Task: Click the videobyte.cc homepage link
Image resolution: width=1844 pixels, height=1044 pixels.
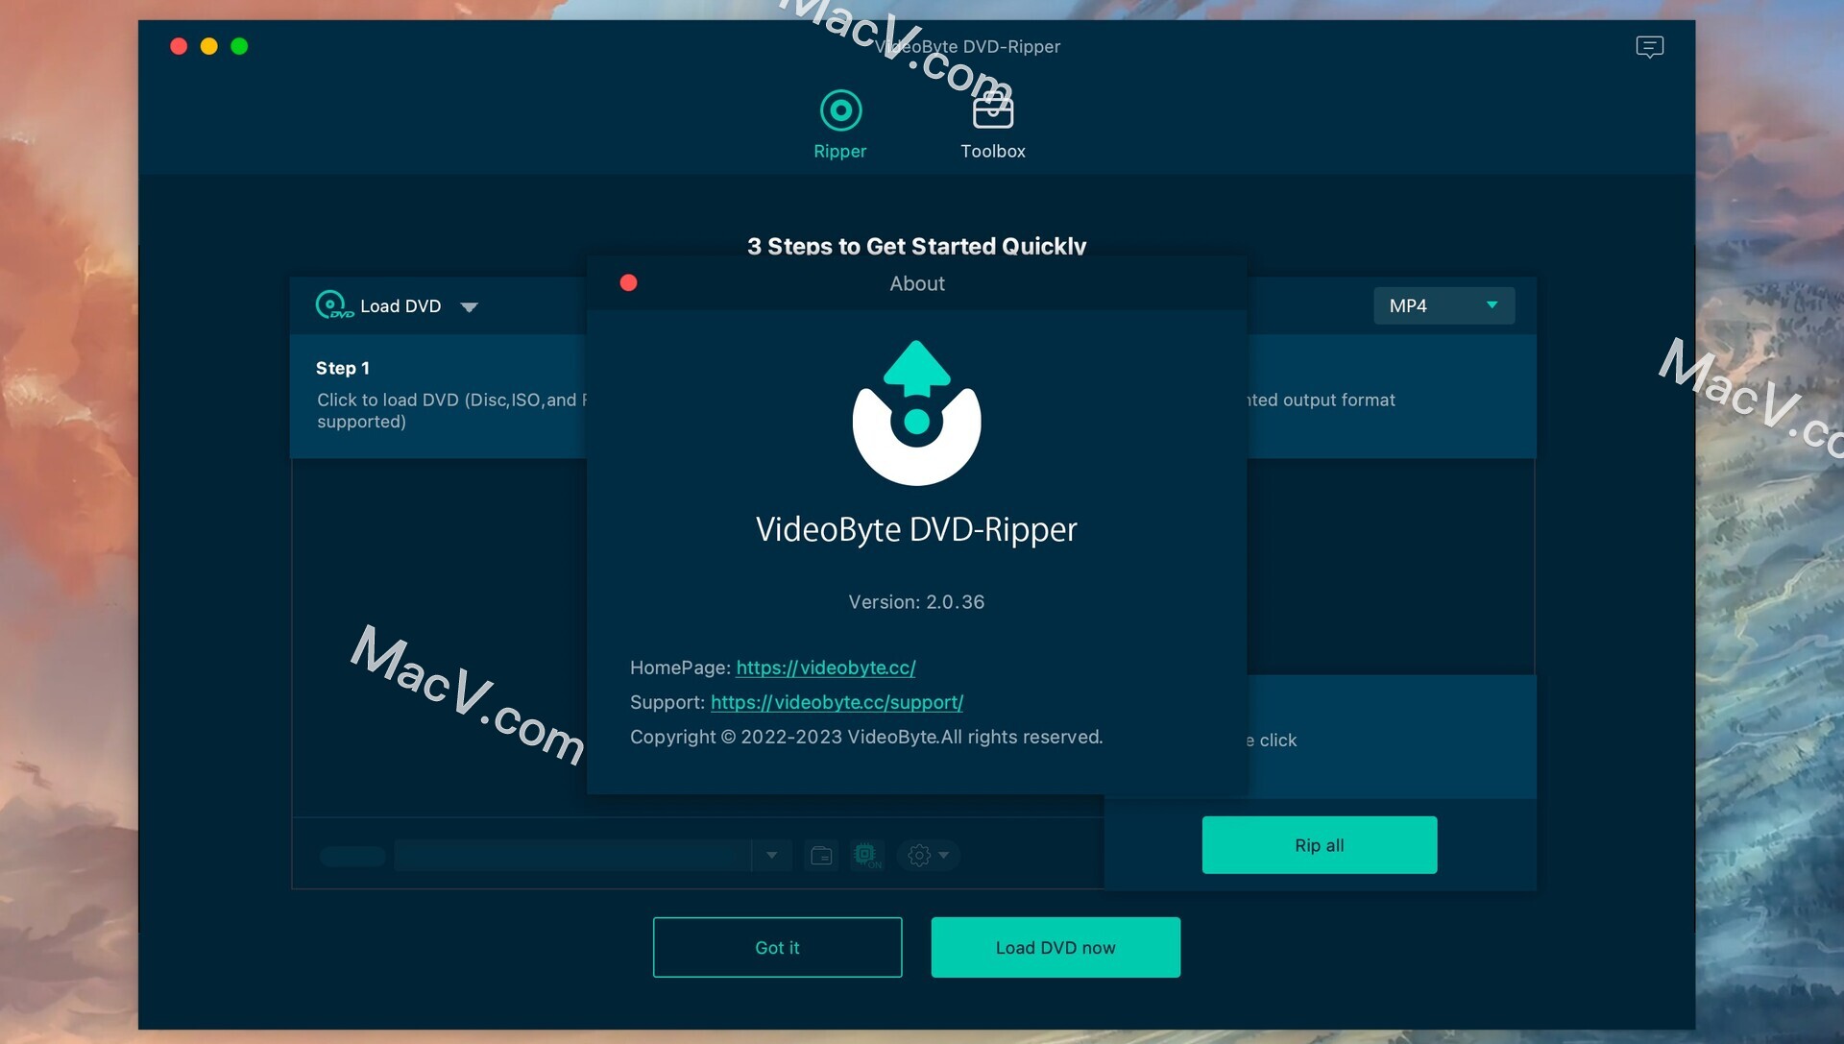Action: (826, 668)
